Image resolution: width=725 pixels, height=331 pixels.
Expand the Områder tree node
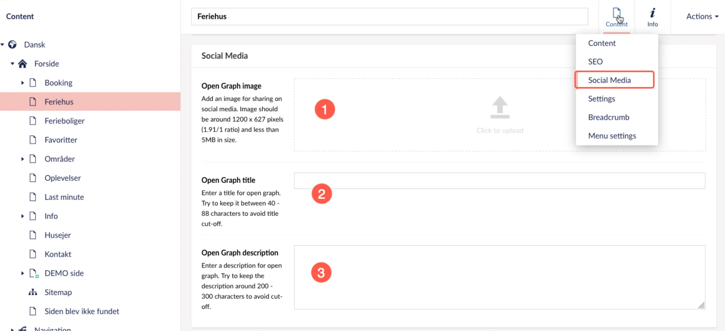[22, 159]
